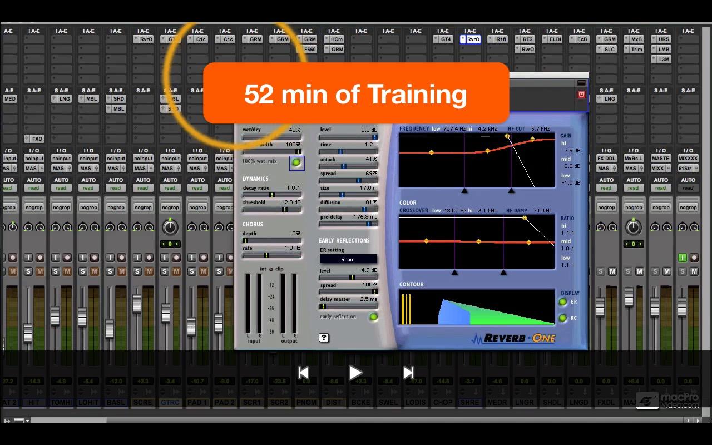This screenshot has width=712, height=445.
Task: Record-enable the HIT track
Action: point(40,258)
